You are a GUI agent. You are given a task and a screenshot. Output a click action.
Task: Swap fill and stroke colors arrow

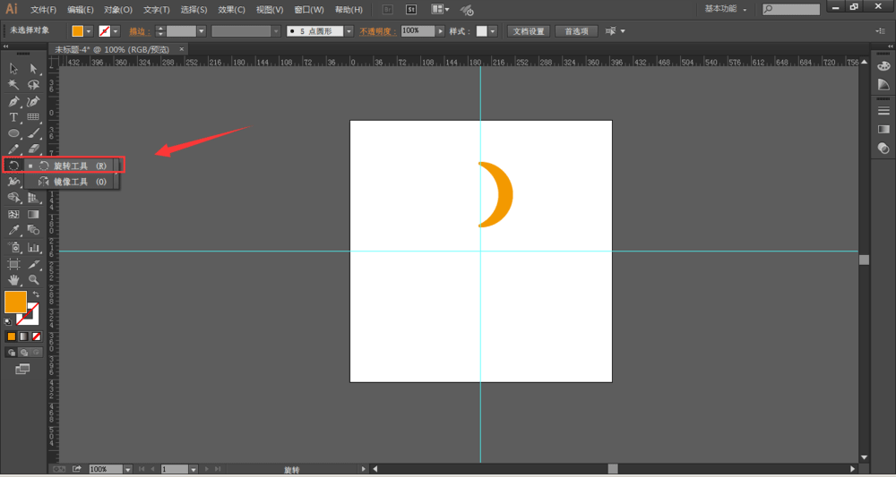tap(36, 294)
